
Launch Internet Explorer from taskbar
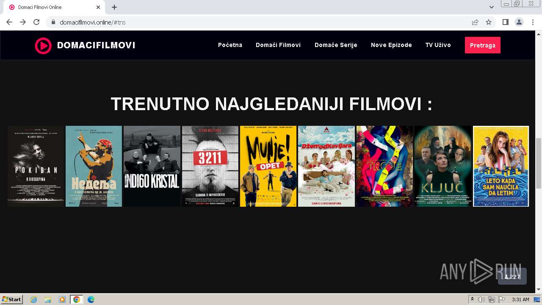33,299
